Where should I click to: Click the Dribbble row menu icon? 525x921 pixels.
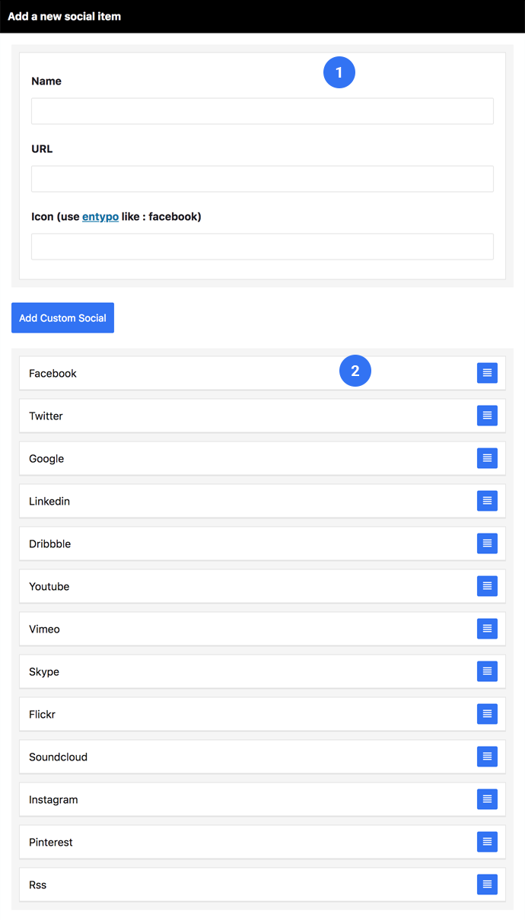click(x=487, y=543)
